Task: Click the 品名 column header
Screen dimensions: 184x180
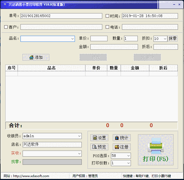Action: (52, 68)
